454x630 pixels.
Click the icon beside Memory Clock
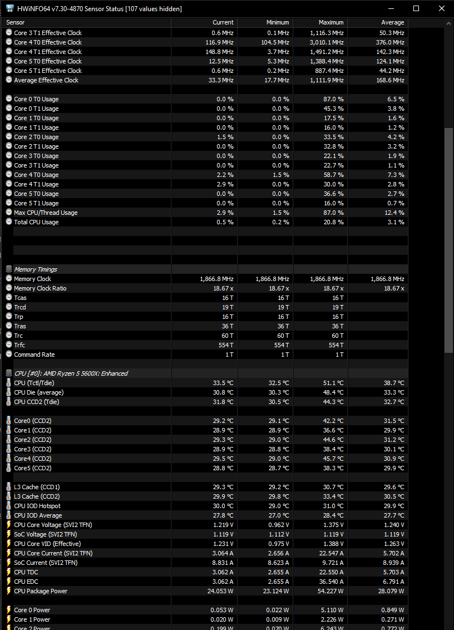(x=9, y=278)
